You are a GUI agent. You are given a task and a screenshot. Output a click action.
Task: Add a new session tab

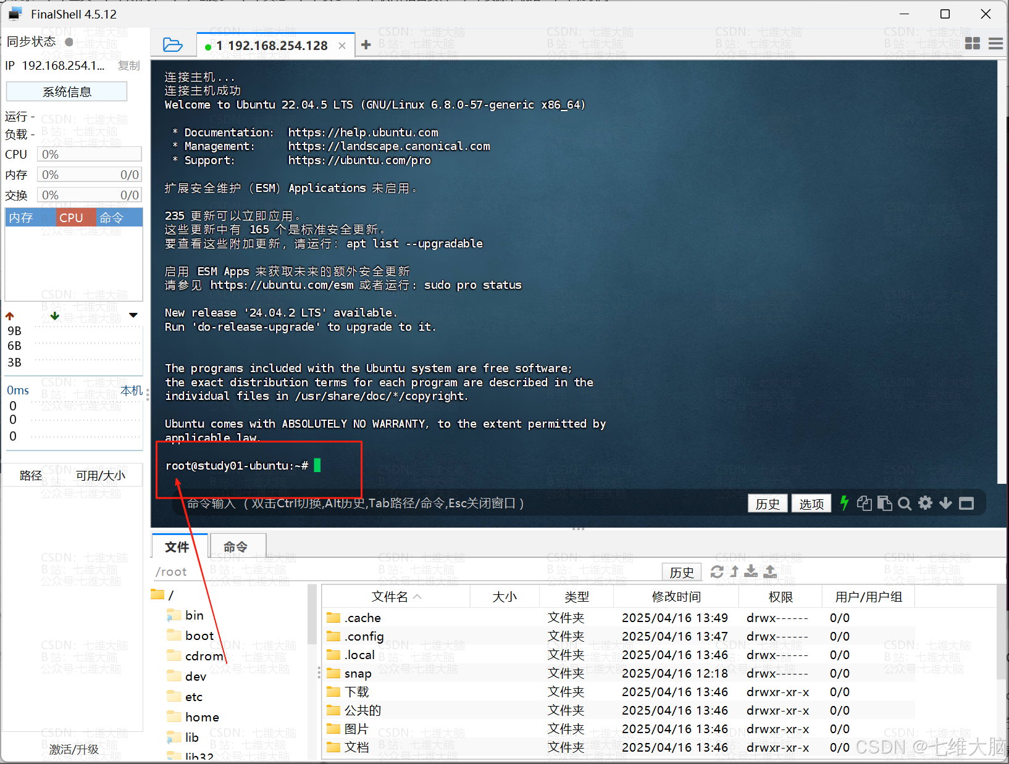[x=366, y=45]
